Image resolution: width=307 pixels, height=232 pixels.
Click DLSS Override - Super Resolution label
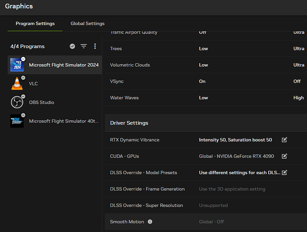click(x=146, y=205)
